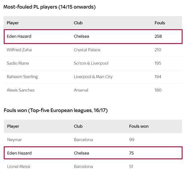Select the 51 fouls won value for Messi

[131, 167]
